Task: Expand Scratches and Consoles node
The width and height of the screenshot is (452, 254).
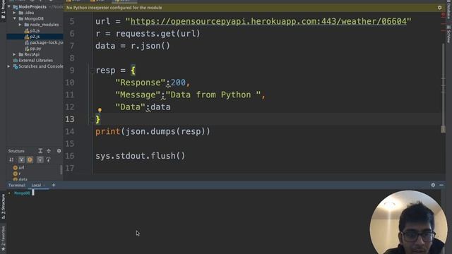Action: point(9,66)
